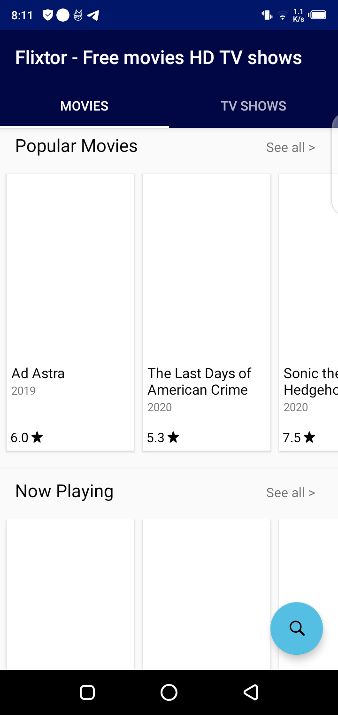338x715 pixels.
Task: Tap the Flixtor app title header
Action: (158, 58)
